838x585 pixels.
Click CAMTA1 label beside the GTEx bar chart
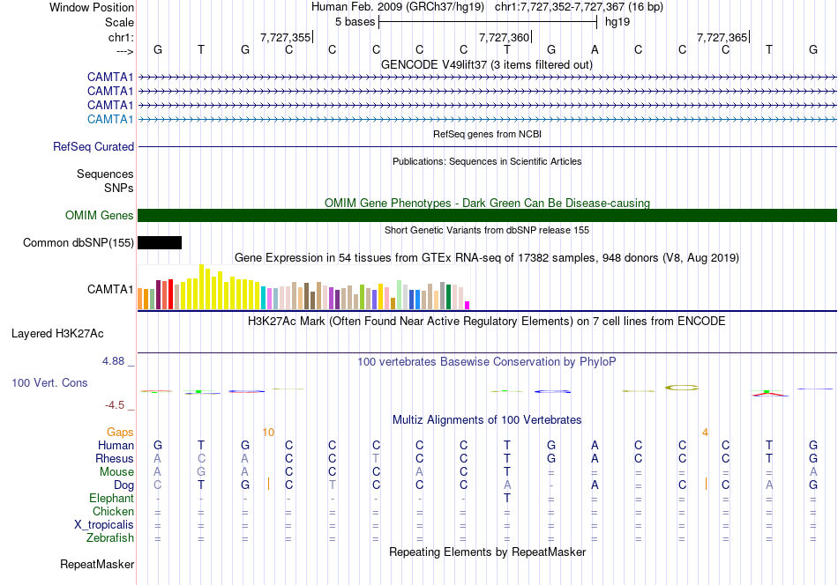110,289
